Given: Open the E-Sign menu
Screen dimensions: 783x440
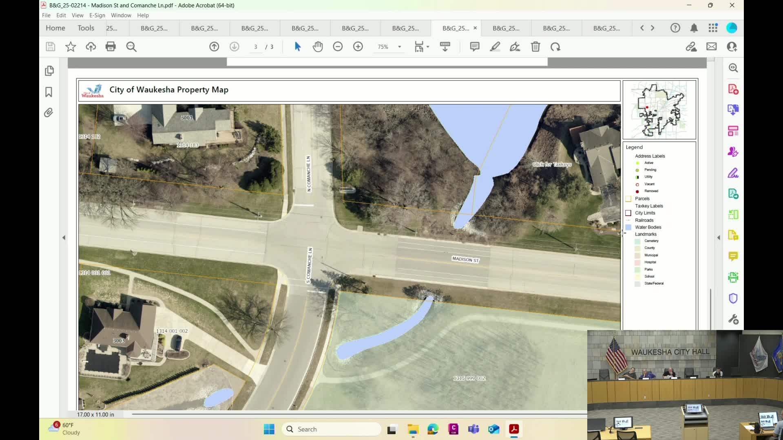Looking at the screenshot, I should pos(97,15).
